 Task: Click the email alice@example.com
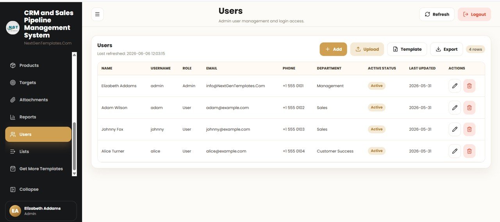click(x=226, y=151)
